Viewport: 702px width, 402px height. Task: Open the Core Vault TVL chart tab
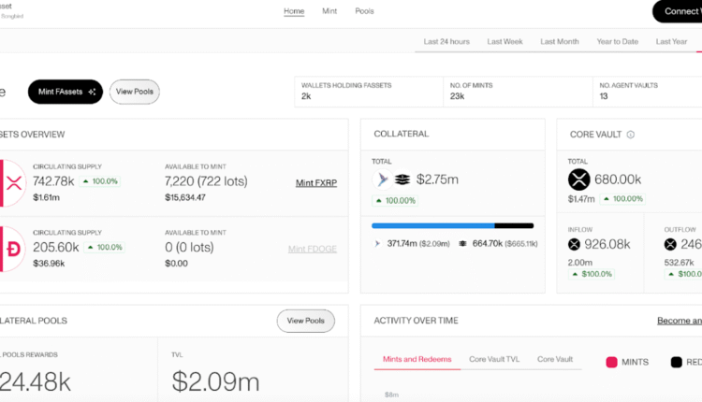(x=493, y=359)
